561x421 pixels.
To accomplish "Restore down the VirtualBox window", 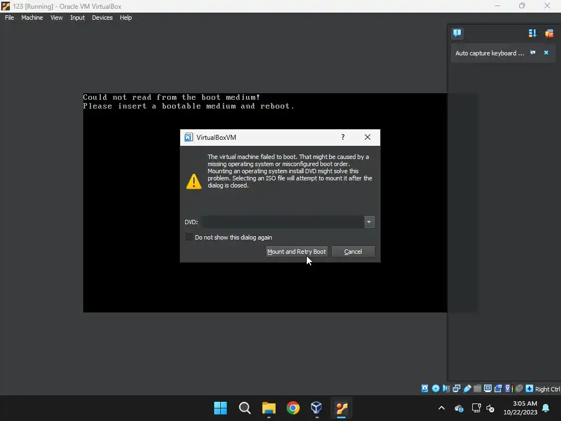I will pyautogui.click(x=522, y=6).
